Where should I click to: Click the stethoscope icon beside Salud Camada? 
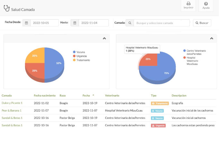[x=6, y=9]
